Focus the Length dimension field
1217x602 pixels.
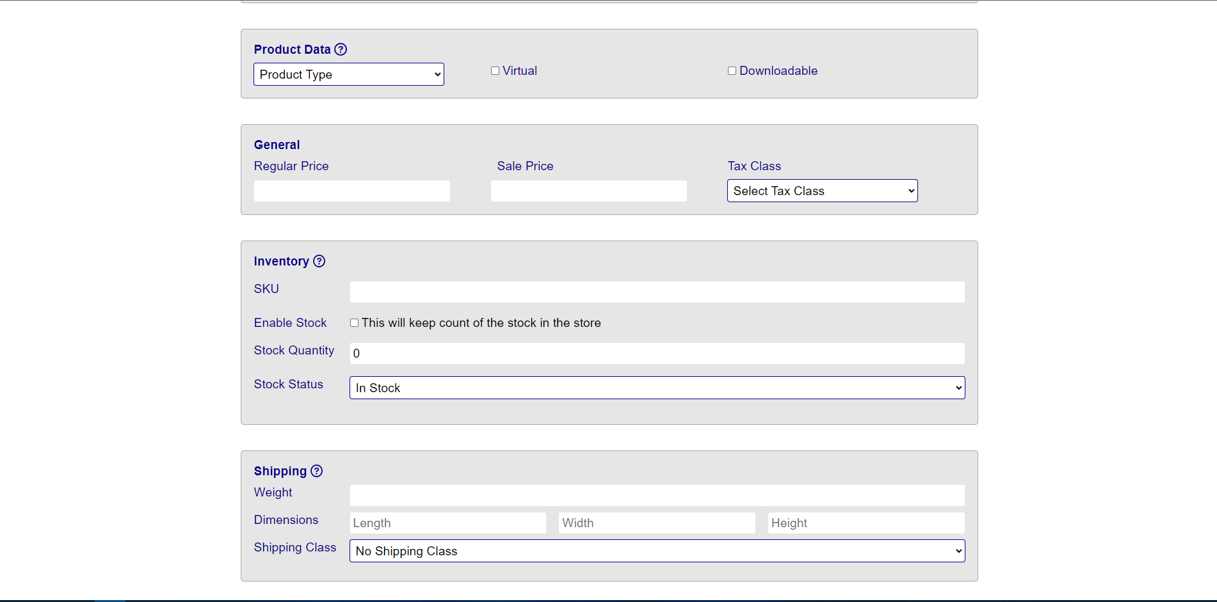point(448,523)
